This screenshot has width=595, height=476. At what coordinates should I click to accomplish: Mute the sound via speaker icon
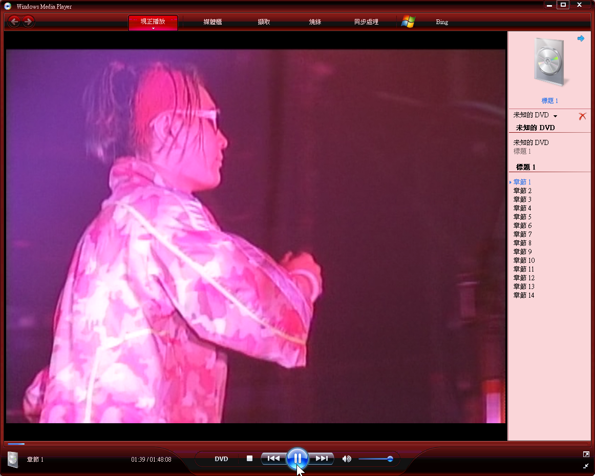347,459
